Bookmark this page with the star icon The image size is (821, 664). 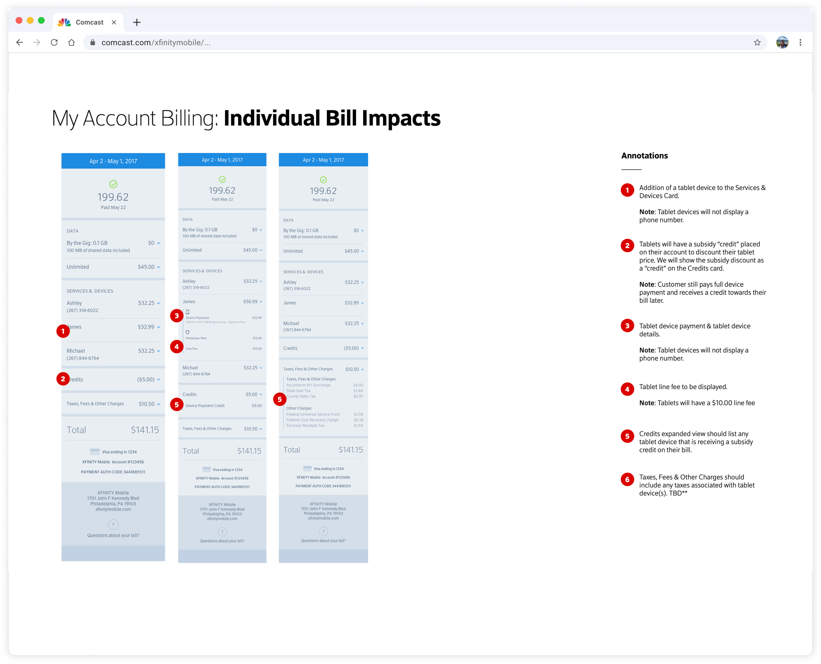757,42
